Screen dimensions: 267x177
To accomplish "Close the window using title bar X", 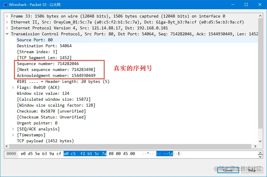I will [260, 4].
